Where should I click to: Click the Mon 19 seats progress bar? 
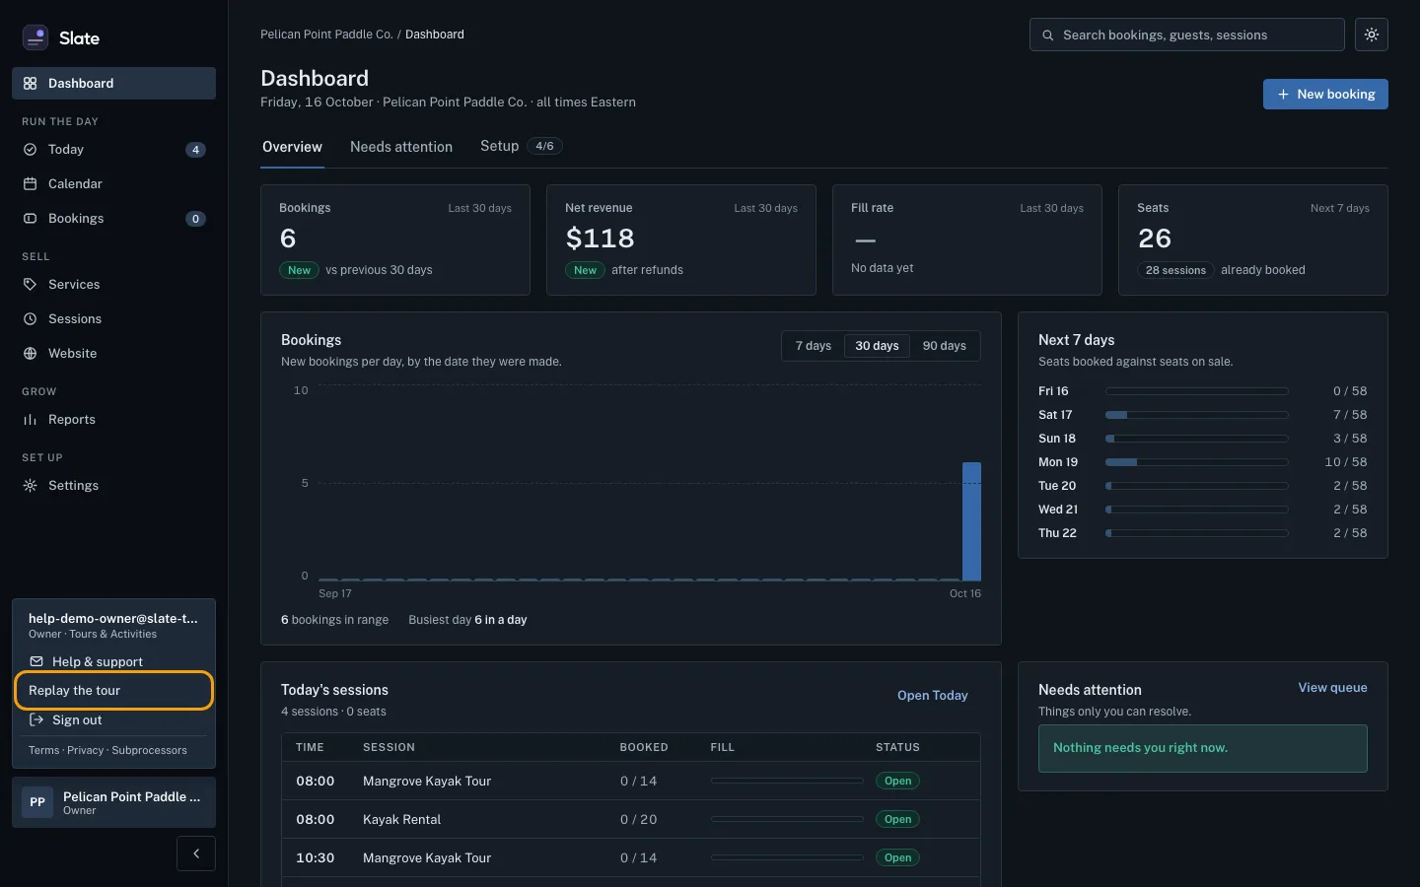(x=1196, y=462)
